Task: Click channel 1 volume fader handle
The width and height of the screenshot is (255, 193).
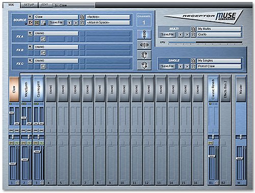Action: coord(12,163)
